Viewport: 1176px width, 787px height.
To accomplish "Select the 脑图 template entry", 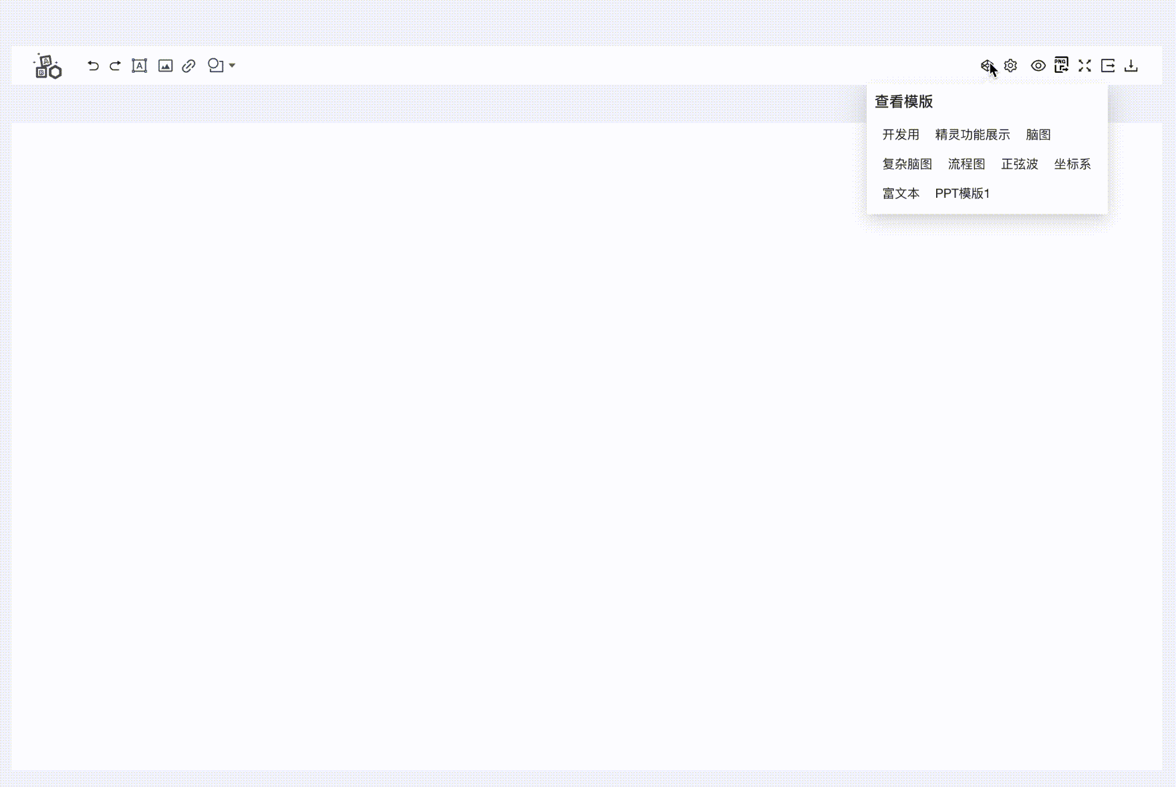I will (1038, 134).
